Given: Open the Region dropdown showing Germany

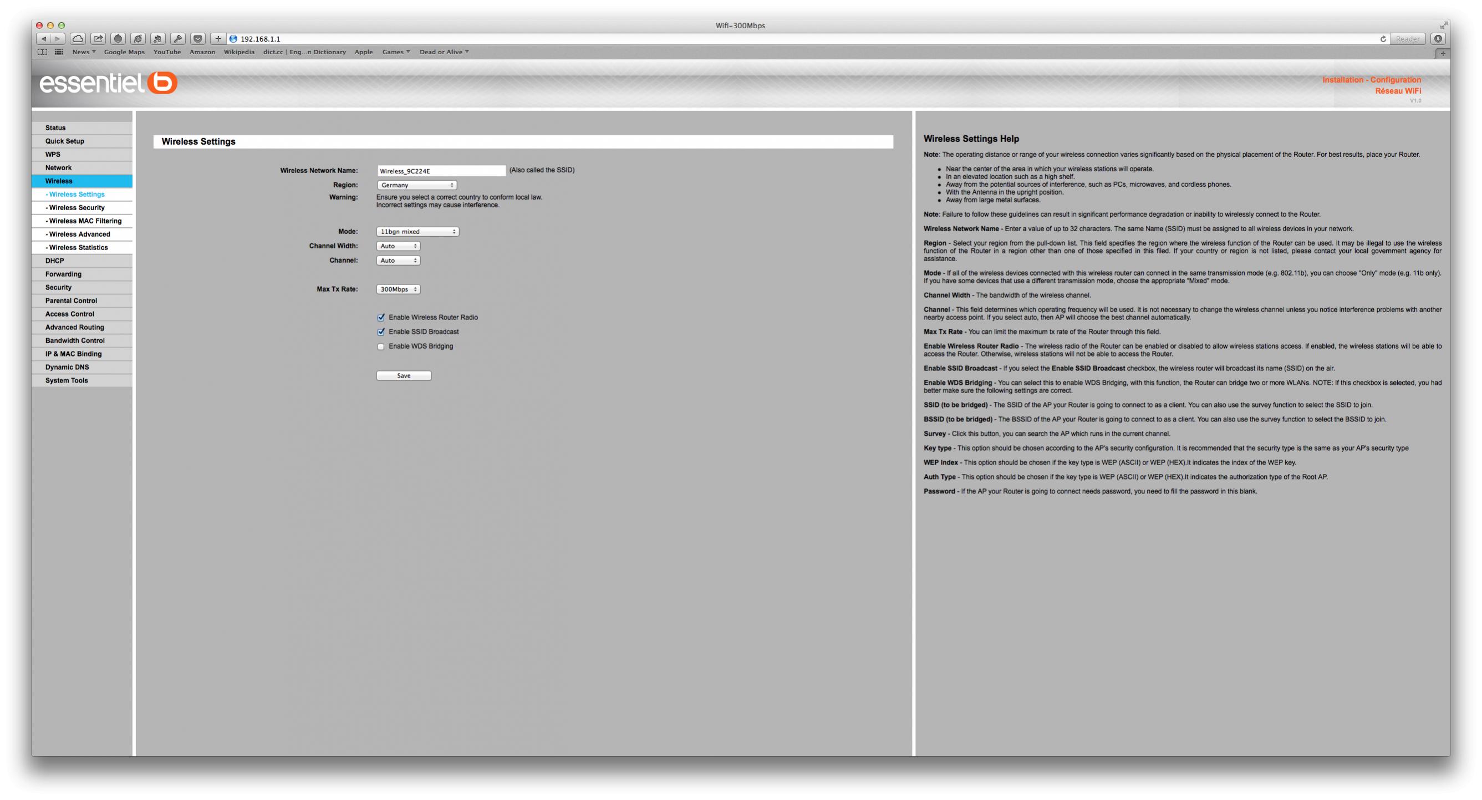Looking at the screenshot, I should 416,185.
